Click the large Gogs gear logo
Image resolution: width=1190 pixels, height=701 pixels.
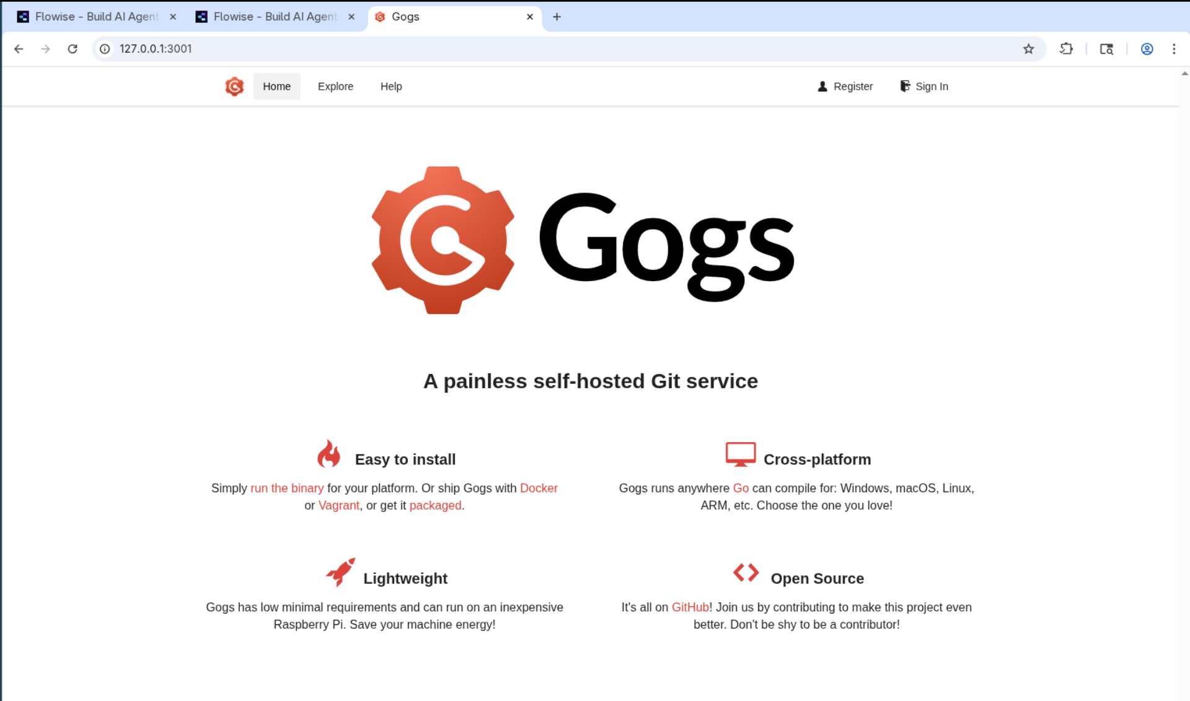click(443, 240)
